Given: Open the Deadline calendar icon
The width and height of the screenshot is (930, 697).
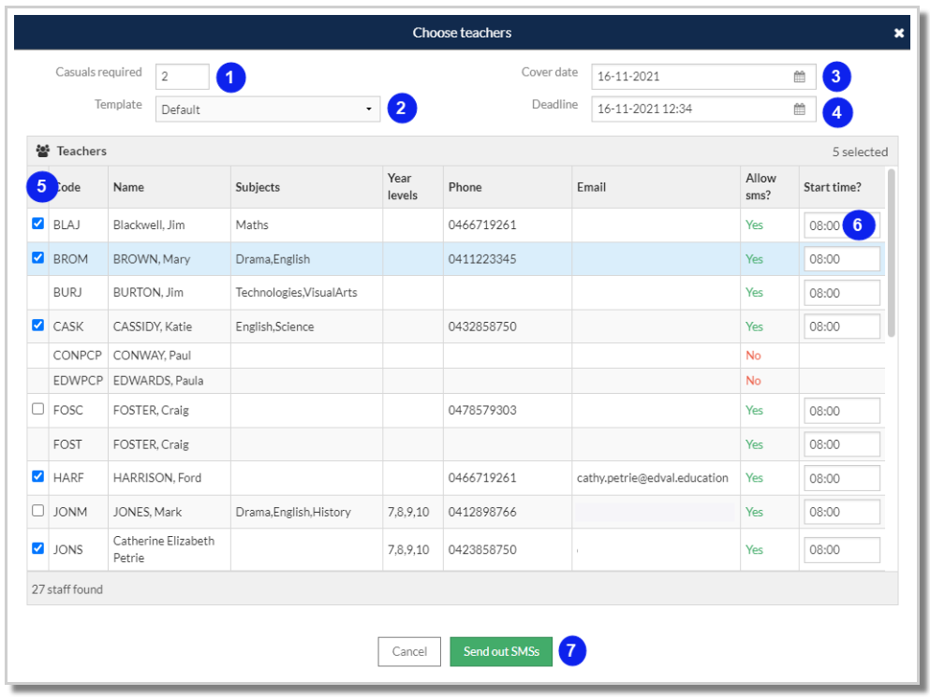Looking at the screenshot, I should point(799,109).
